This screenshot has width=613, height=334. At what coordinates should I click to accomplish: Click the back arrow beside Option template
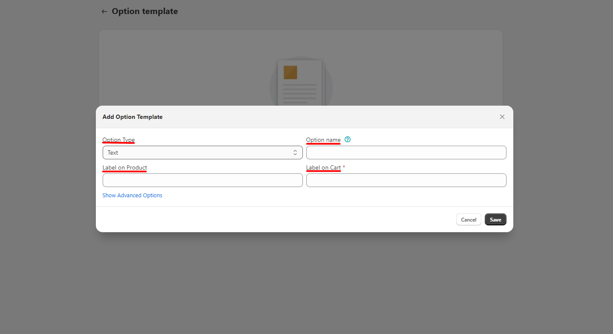[x=104, y=12]
